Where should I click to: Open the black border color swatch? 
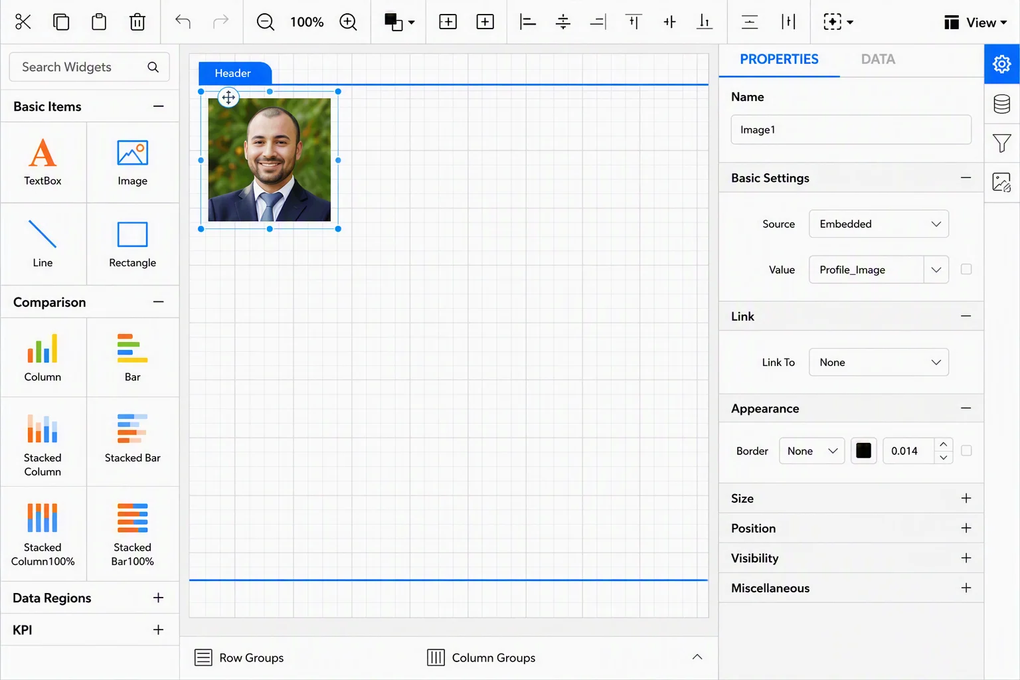[x=863, y=451]
